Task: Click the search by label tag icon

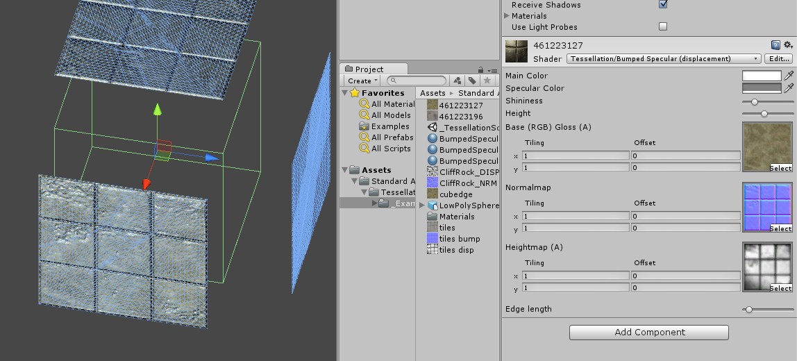Action: [x=472, y=81]
